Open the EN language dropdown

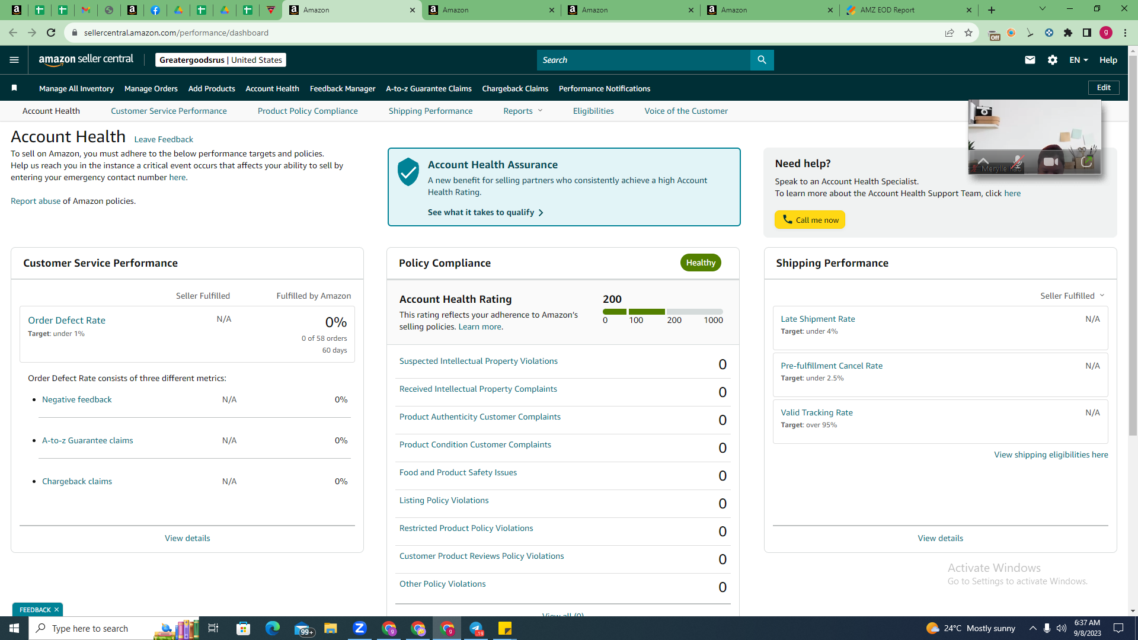pos(1079,60)
